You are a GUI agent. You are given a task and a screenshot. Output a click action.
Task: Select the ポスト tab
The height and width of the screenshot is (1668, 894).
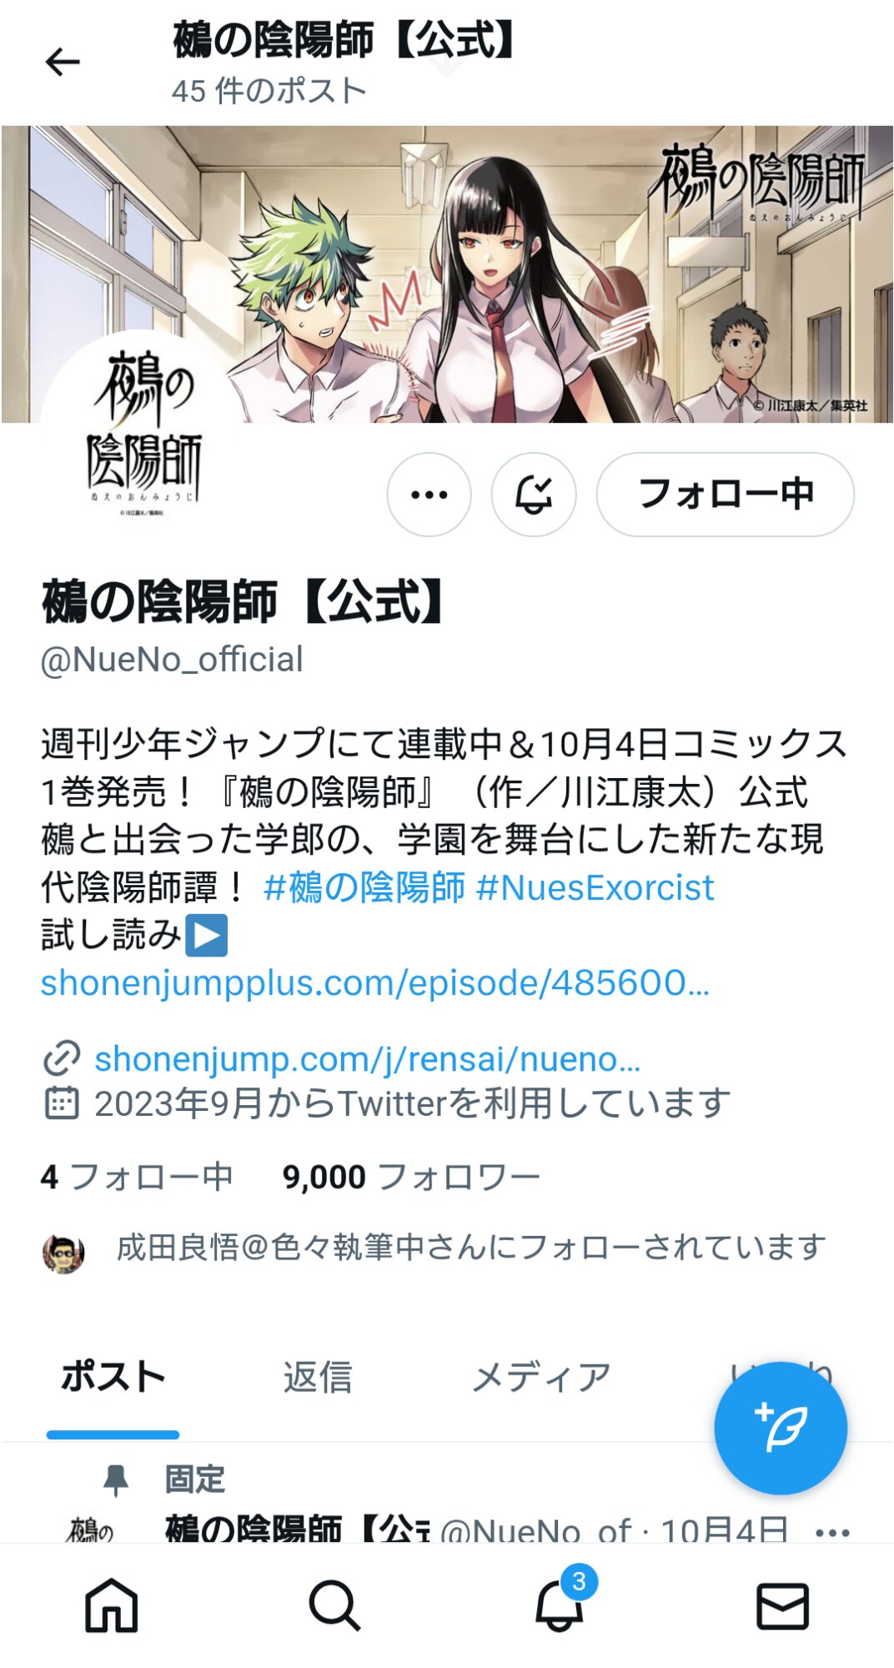(113, 1377)
